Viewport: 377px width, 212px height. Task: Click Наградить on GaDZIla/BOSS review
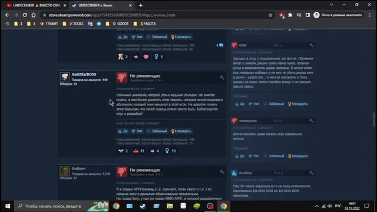pyautogui.click(x=181, y=131)
